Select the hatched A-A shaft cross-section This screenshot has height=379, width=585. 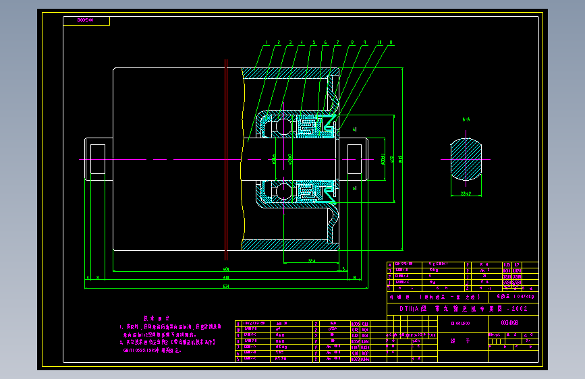(x=466, y=159)
